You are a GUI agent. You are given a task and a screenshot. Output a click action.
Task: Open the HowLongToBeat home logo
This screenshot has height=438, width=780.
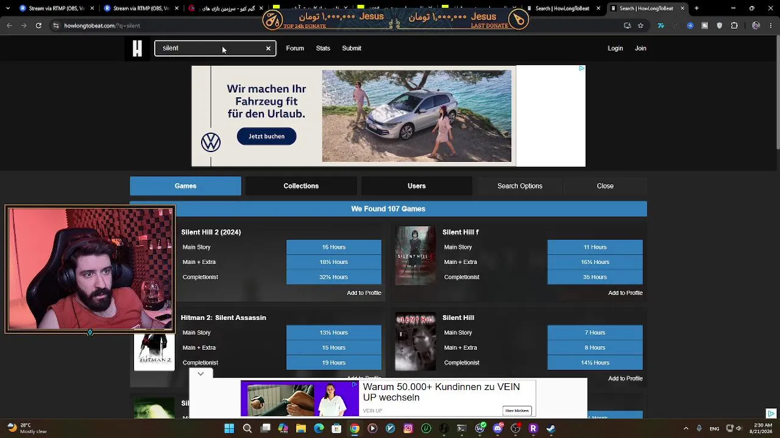[x=137, y=48]
